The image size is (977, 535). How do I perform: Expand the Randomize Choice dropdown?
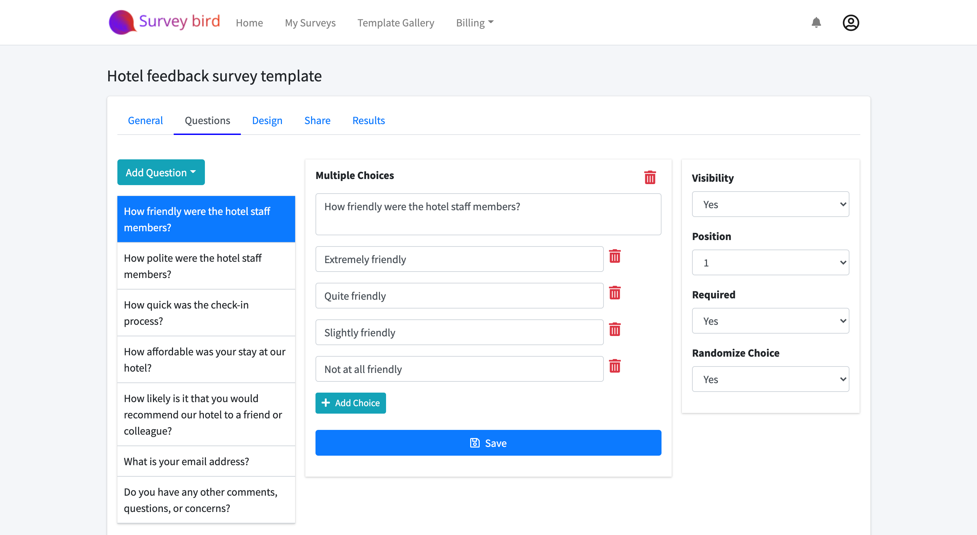(770, 379)
